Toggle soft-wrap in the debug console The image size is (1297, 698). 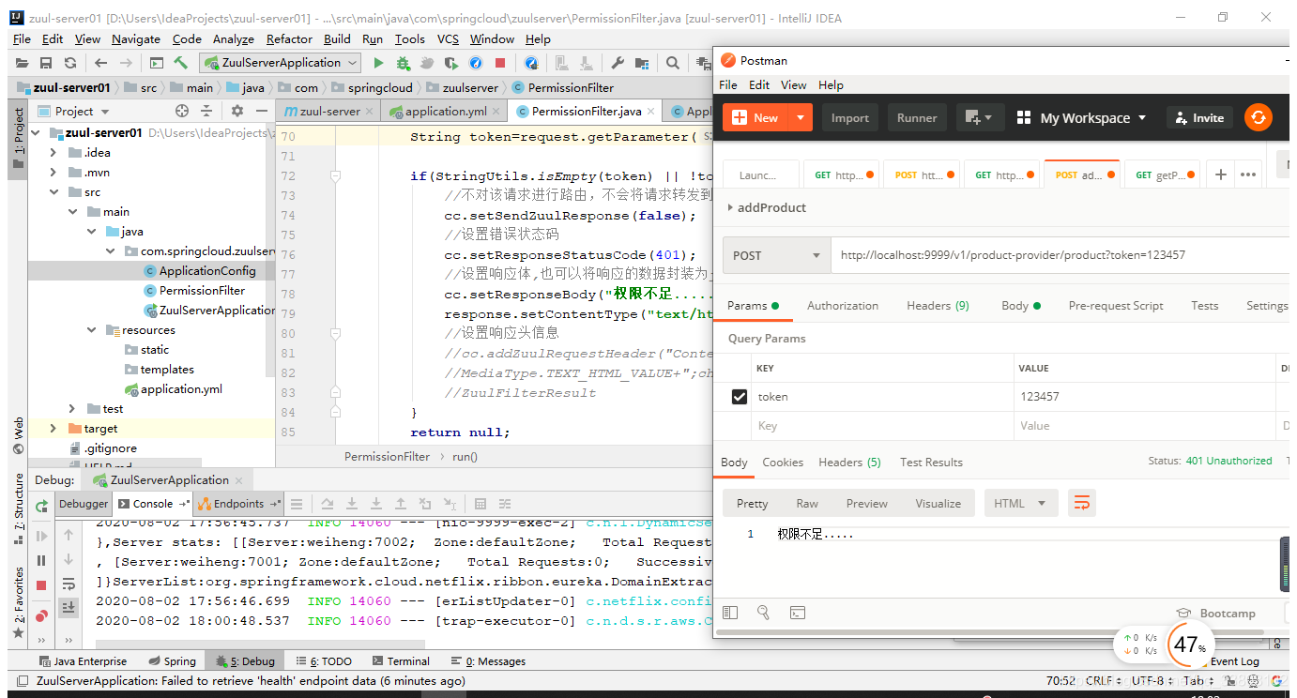click(x=69, y=584)
